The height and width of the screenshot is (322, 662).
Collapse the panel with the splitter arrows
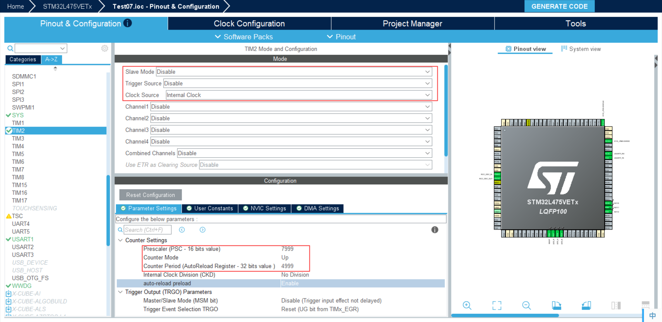[x=449, y=49]
